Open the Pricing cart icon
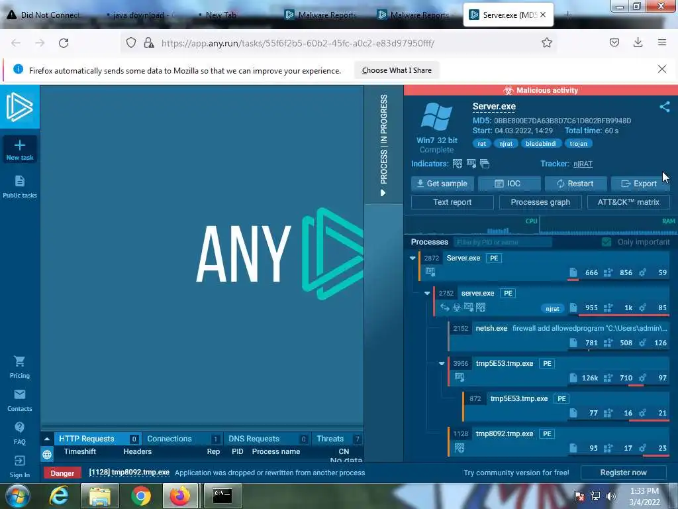Image resolution: width=678 pixels, height=509 pixels. [x=19, y=361]
